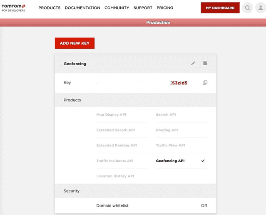Open the user profile icon
The image size is (266, 215).
pyautogui.click(x=261, y=8)
